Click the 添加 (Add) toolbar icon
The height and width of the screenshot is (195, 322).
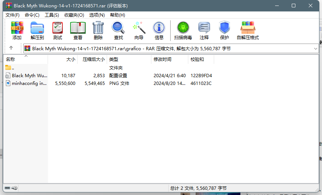click(x=17, y=28)
